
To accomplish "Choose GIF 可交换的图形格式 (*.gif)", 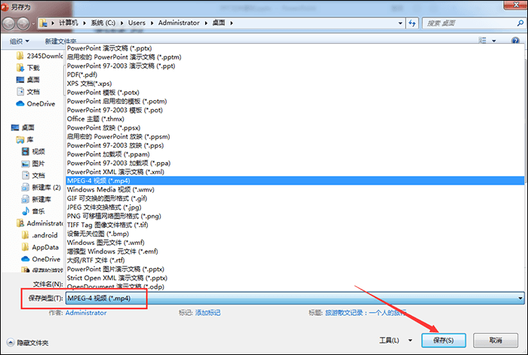I will click(x=295, y=198).
